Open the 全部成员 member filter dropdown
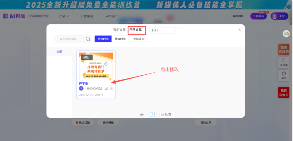Viewport: 293px width, 141px height. click(x=140, y=39)
